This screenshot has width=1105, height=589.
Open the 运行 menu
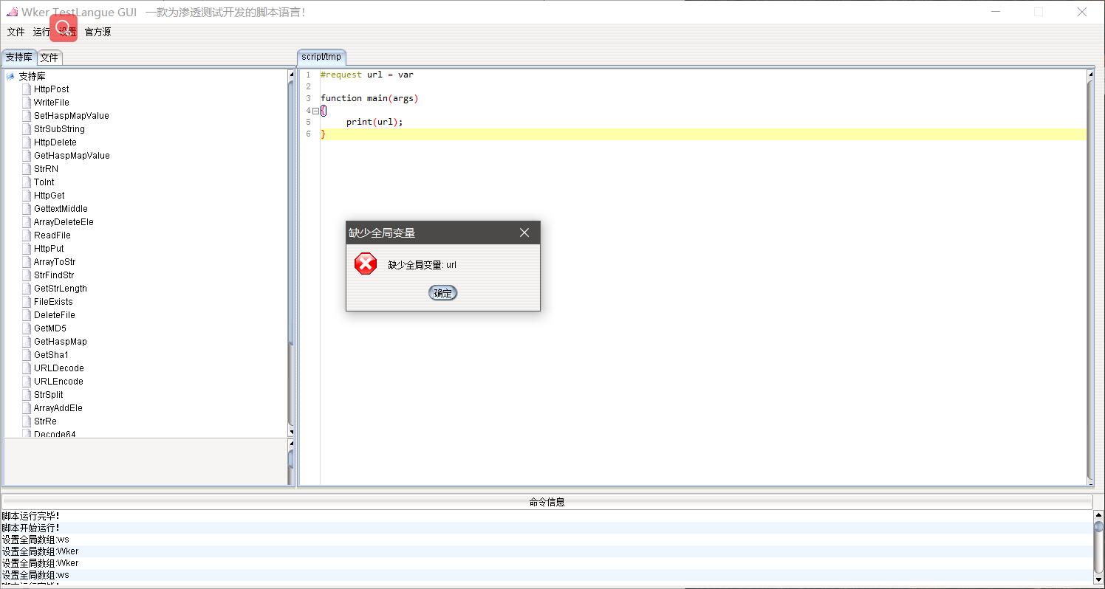(x=42, y=32)
